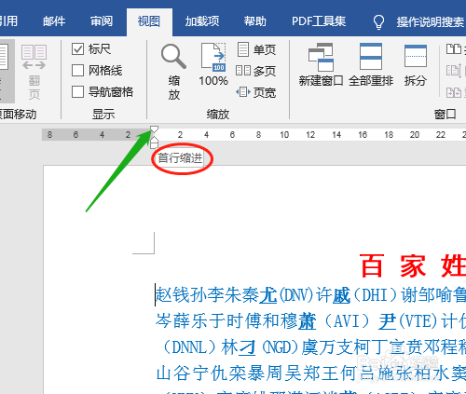
Task: Click the synchronous scrolling icon
Action: [x=454, y=71]
